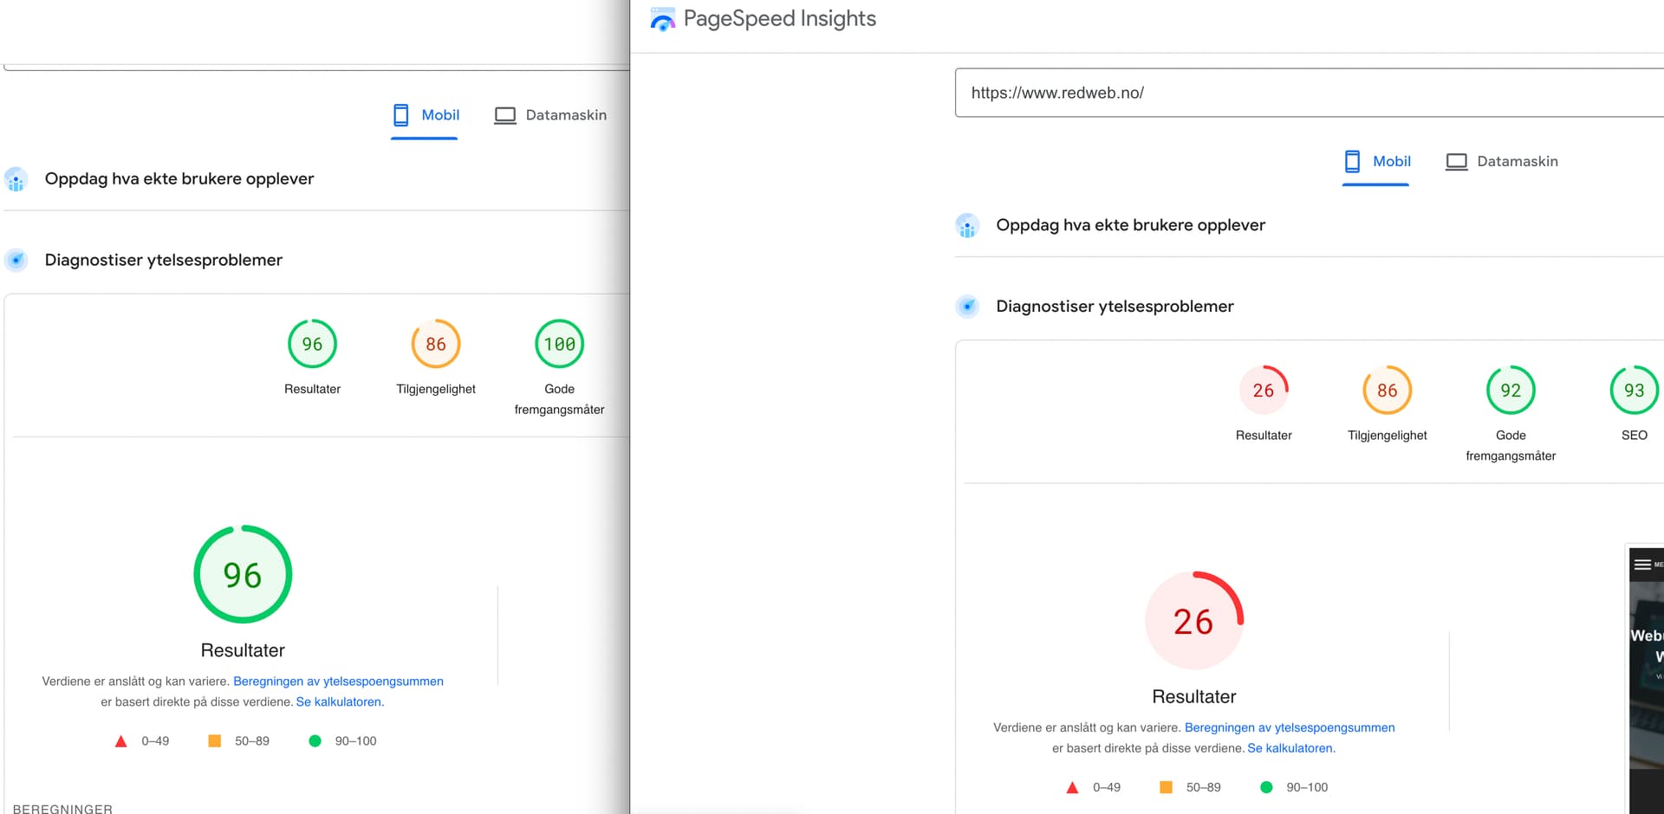Click 93 SEO gauge in right window

click(x=1635, y=391)
